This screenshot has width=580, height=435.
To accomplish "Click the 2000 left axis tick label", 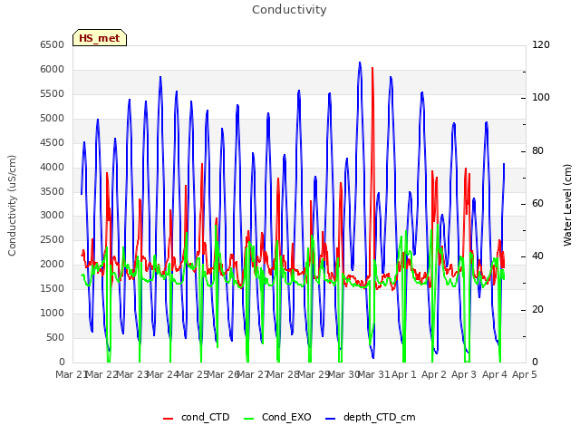I will coord(53,264).
